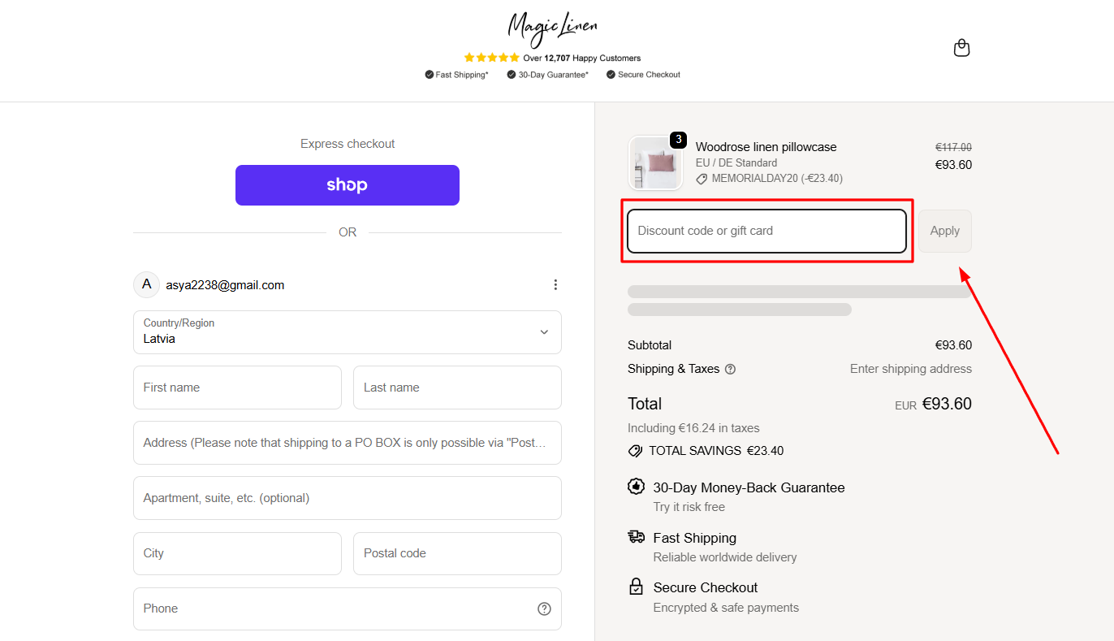Screen dimensions: 1114x641
Task: Focus the Postal code field
Action: click(x=457, y=553)
